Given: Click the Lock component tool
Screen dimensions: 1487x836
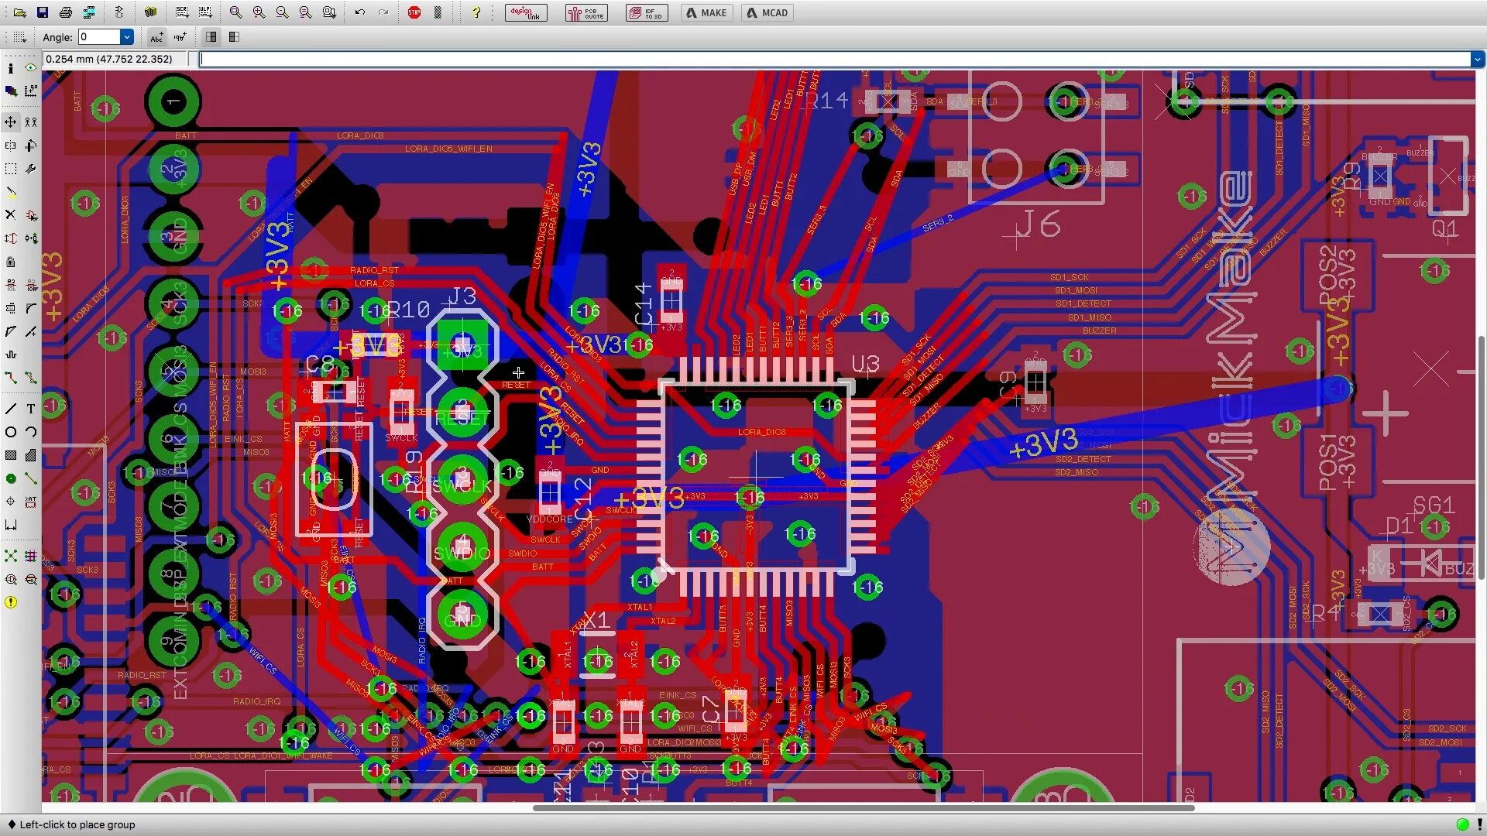Looking at the screenshot, I should point(11,262).
